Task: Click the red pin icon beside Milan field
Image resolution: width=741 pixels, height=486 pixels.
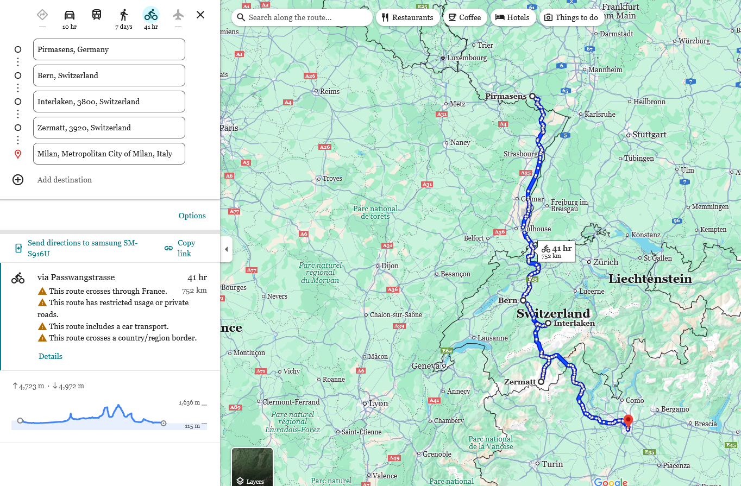Action: pyautogui.click(x=18, y=154)
